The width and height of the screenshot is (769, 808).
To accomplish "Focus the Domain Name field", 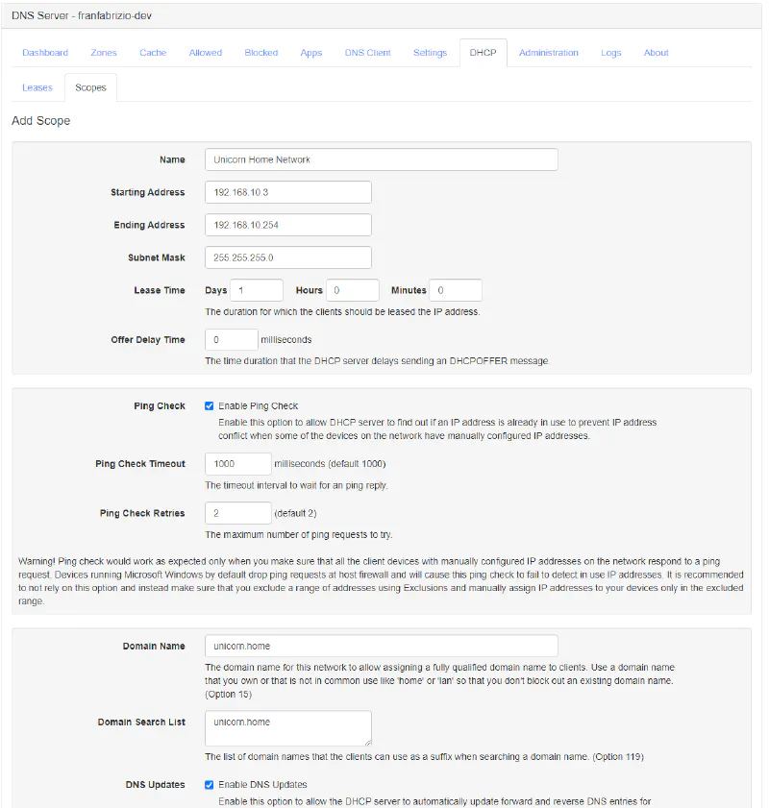I will [x=381, y=647].
